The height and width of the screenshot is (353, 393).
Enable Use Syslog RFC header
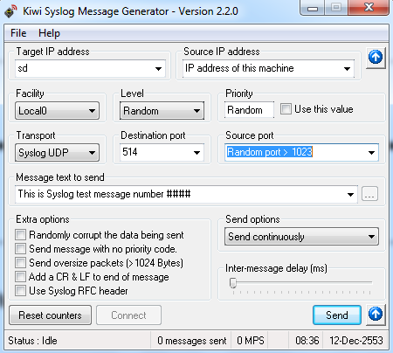(x=20, y=291)
